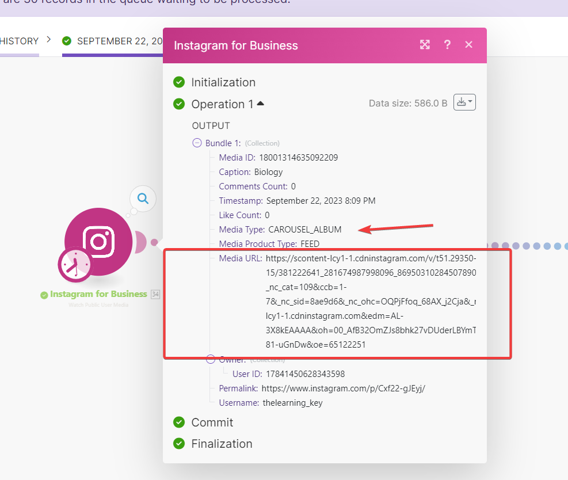Click the Commit step
The height and width of the screenshot is (480, 568).
(x=212, y=422)
